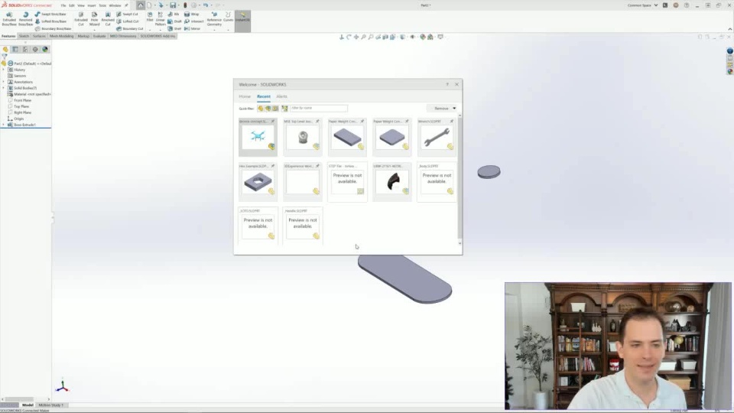Viewport: 734px width, 413px height.
Task: Choose Boundary Boss/Base in the ribbon
Action: pyautogui.click(x=53, y=28)
